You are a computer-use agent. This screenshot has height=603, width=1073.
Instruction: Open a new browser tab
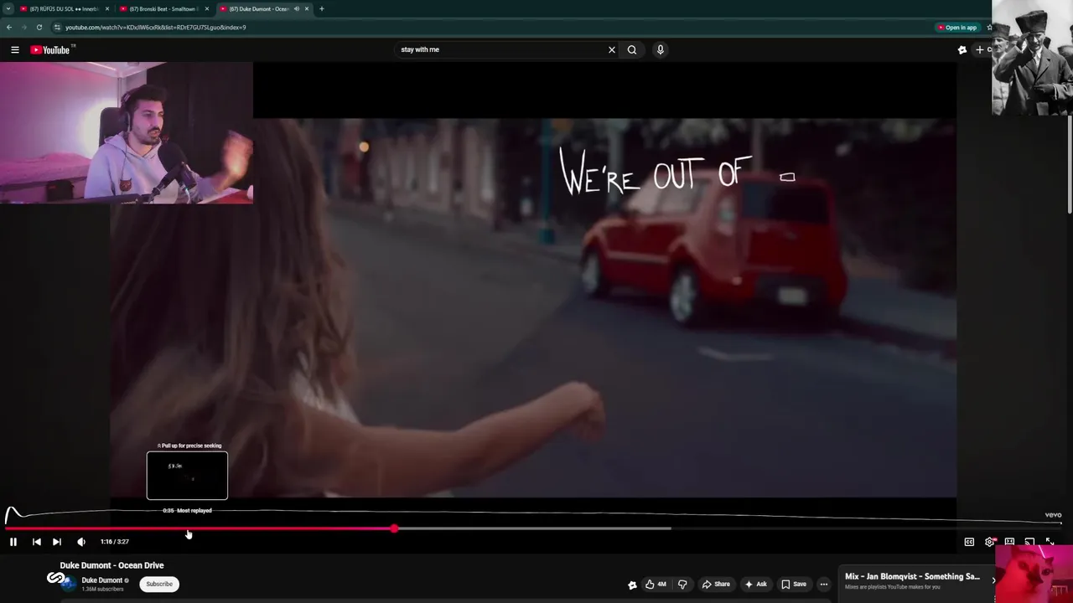(x=322, y=9)
